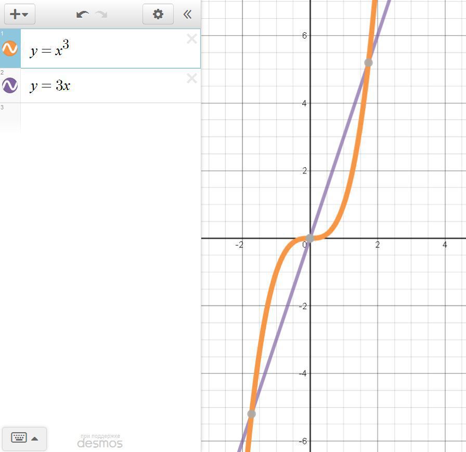The height and width of the screenshot is (452, 466).
Task: Delete the y=3x expression
Action: [x=192, y=78]
